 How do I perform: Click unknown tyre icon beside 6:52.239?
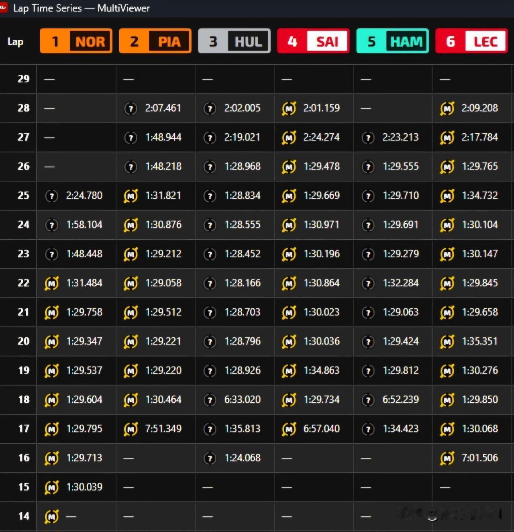coord(368,400)
